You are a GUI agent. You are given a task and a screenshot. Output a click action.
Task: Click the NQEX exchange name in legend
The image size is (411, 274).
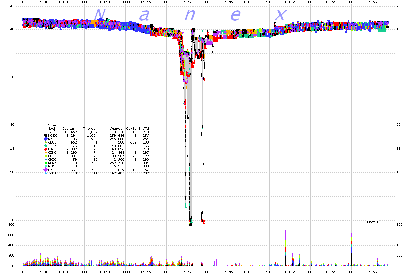tap(52, 136)
